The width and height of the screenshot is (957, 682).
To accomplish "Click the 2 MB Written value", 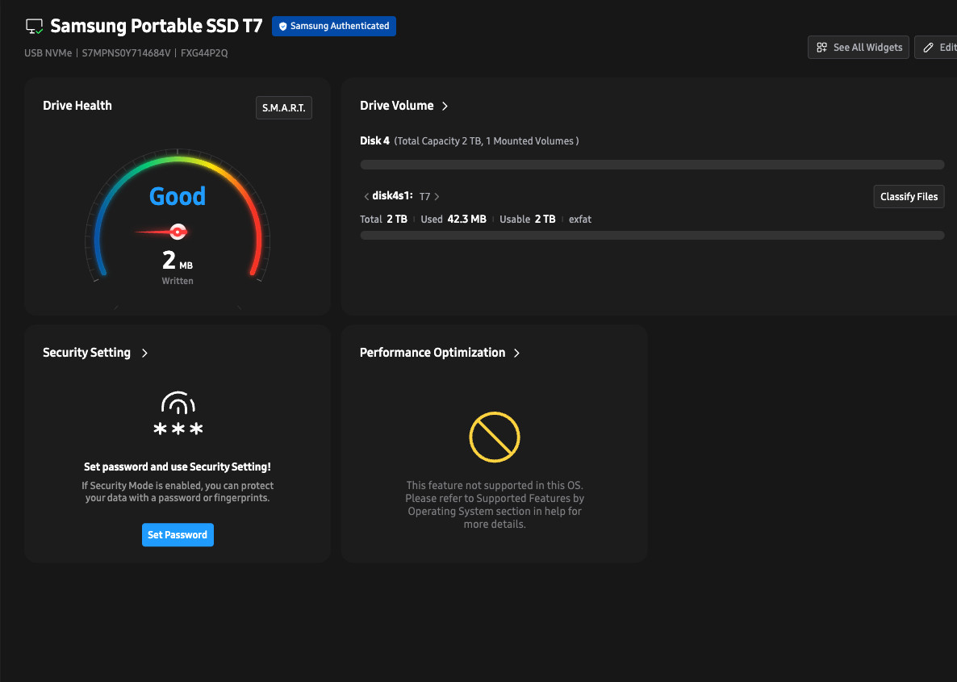I will [x=178, y=262].
